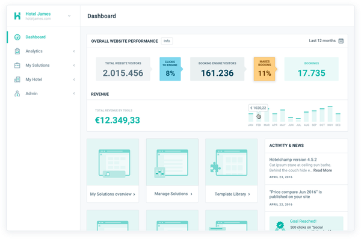Click the DEC revenue bar
This screenshot has height=239, width=361.
338,117
